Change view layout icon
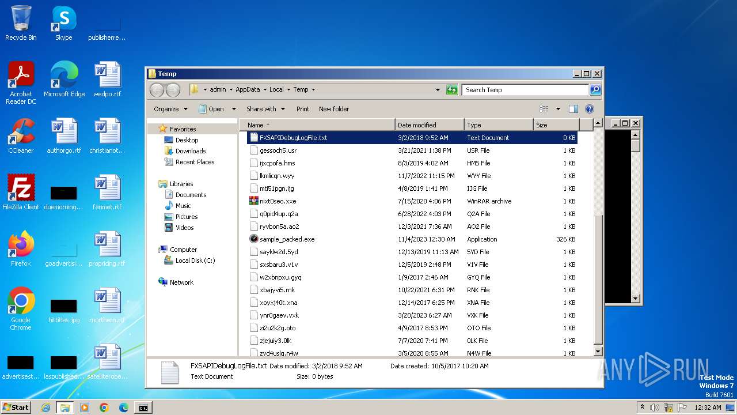 [544, 109]
